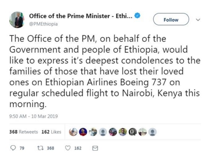Open the @PMEthiopia handle link
Image resolution: width=218 pixels, height=156 pixels.
click(x=43, y=24)
